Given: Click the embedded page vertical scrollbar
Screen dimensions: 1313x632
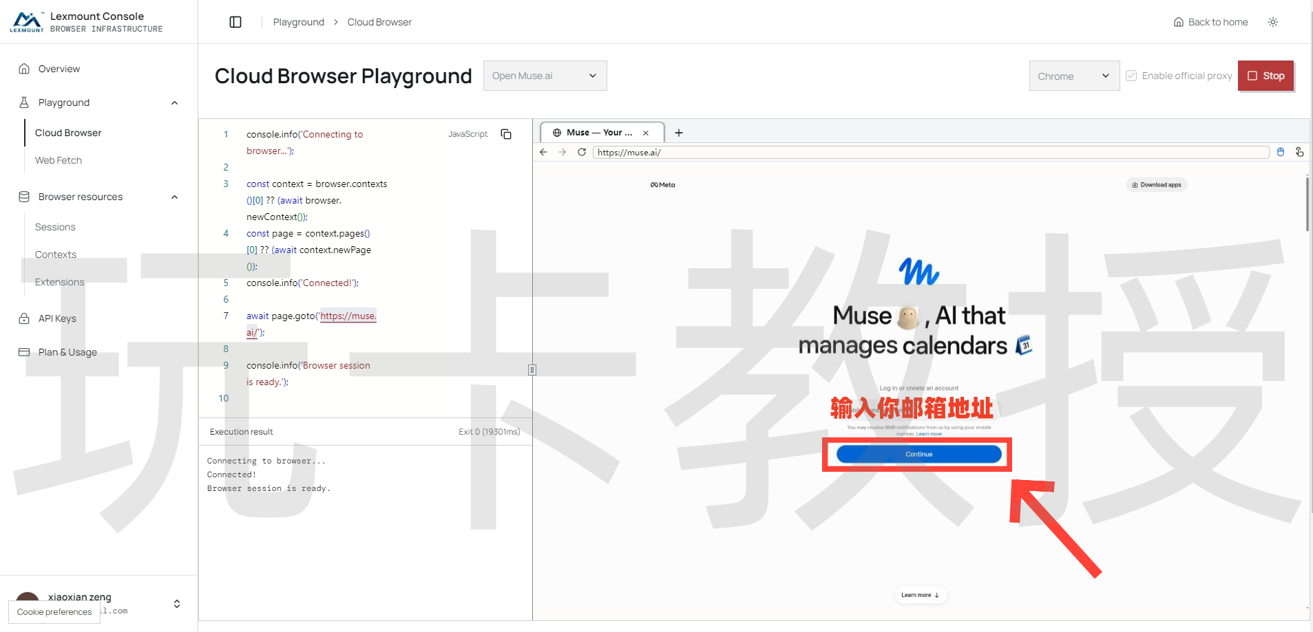Looking at the screenshot, I should [1307, 204].
